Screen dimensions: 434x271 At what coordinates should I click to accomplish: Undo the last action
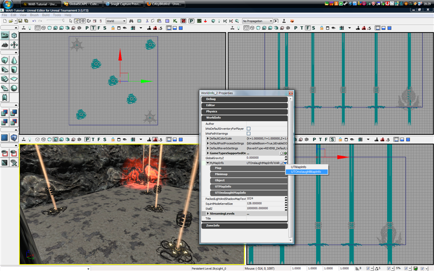click(x=34, y=21)
